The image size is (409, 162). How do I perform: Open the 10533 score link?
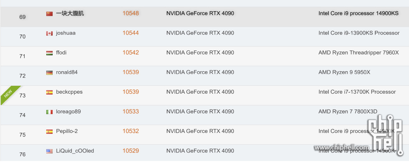point(131,112)
